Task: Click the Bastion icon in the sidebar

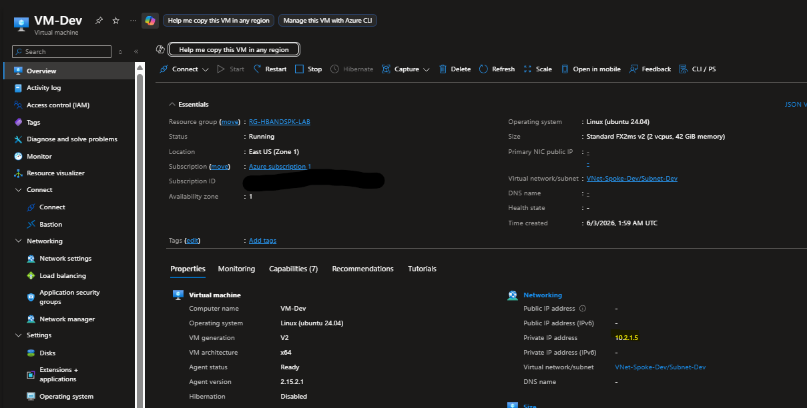Action: (x=31, y=225)
